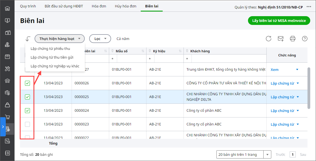Expand the blue sidebar arrow handle
This screenshot has width=316, height=161.
coord(3,127)
